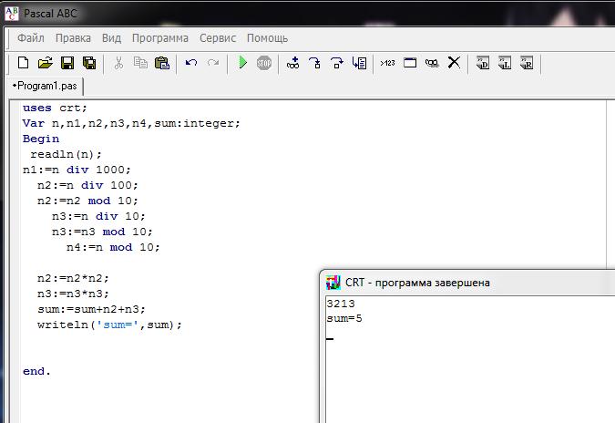Open the Помощь menu
Screen dimensions: 615x423
267,38
